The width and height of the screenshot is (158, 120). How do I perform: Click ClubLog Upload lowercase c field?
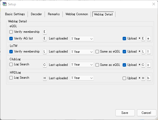pos(149,65)
